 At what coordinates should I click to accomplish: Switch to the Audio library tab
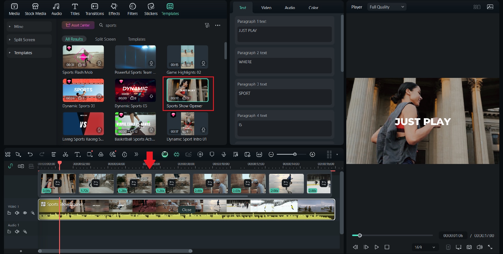57,9
